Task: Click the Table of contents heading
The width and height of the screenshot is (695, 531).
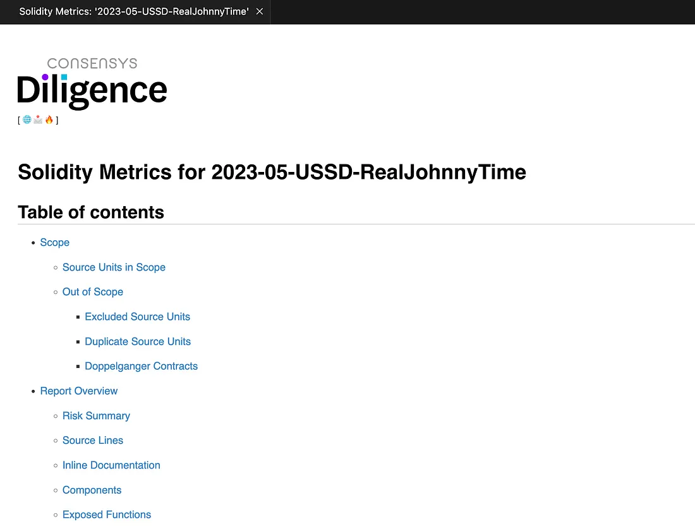Action: 91,212
